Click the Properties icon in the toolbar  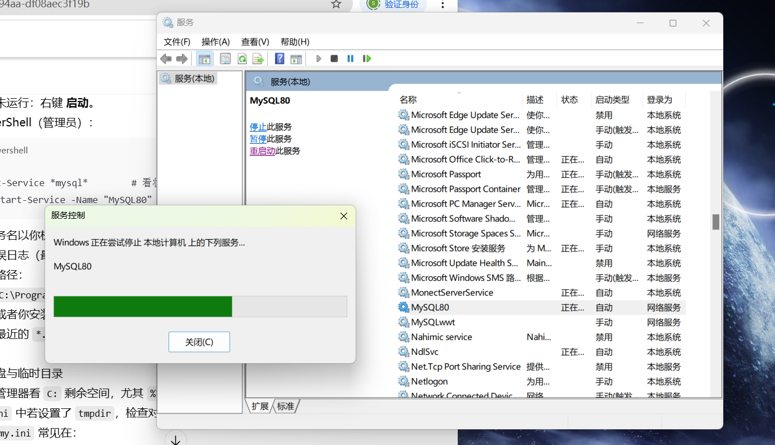point(225,58)
